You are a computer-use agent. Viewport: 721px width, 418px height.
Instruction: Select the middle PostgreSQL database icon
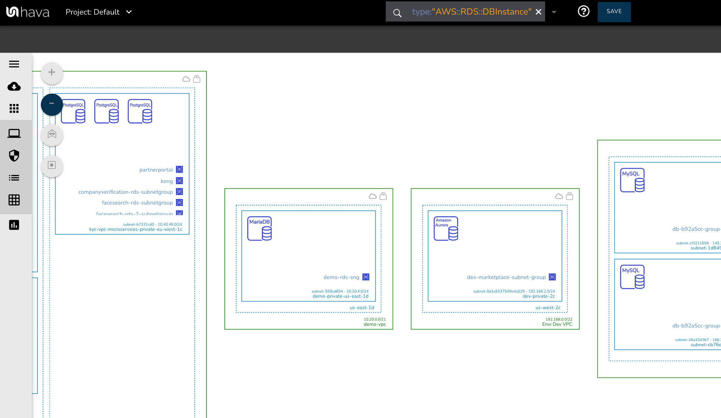coord(107,111)
